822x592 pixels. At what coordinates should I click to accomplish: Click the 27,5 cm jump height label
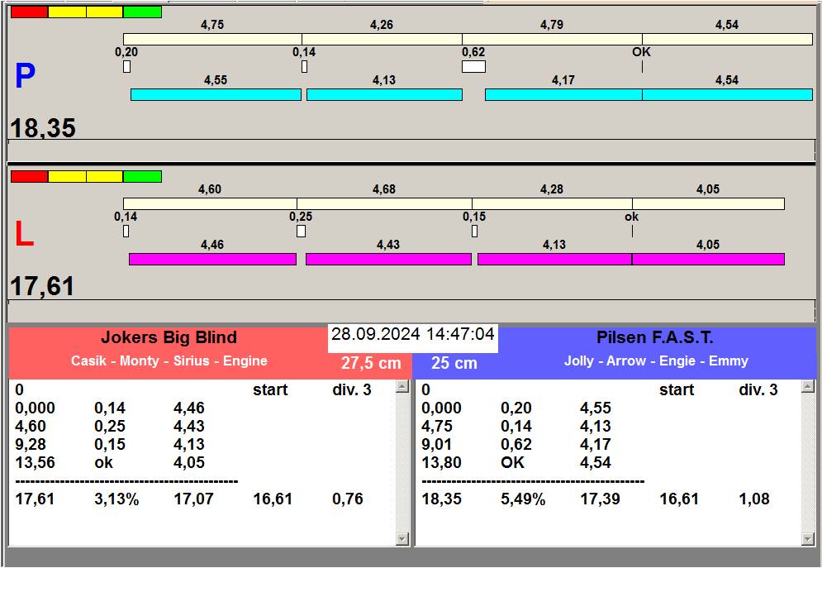pos(371,363)
